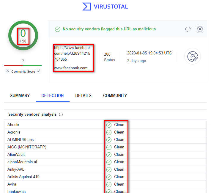
Task: Click the Clean result for Avira
Action: tap(119, 184)
